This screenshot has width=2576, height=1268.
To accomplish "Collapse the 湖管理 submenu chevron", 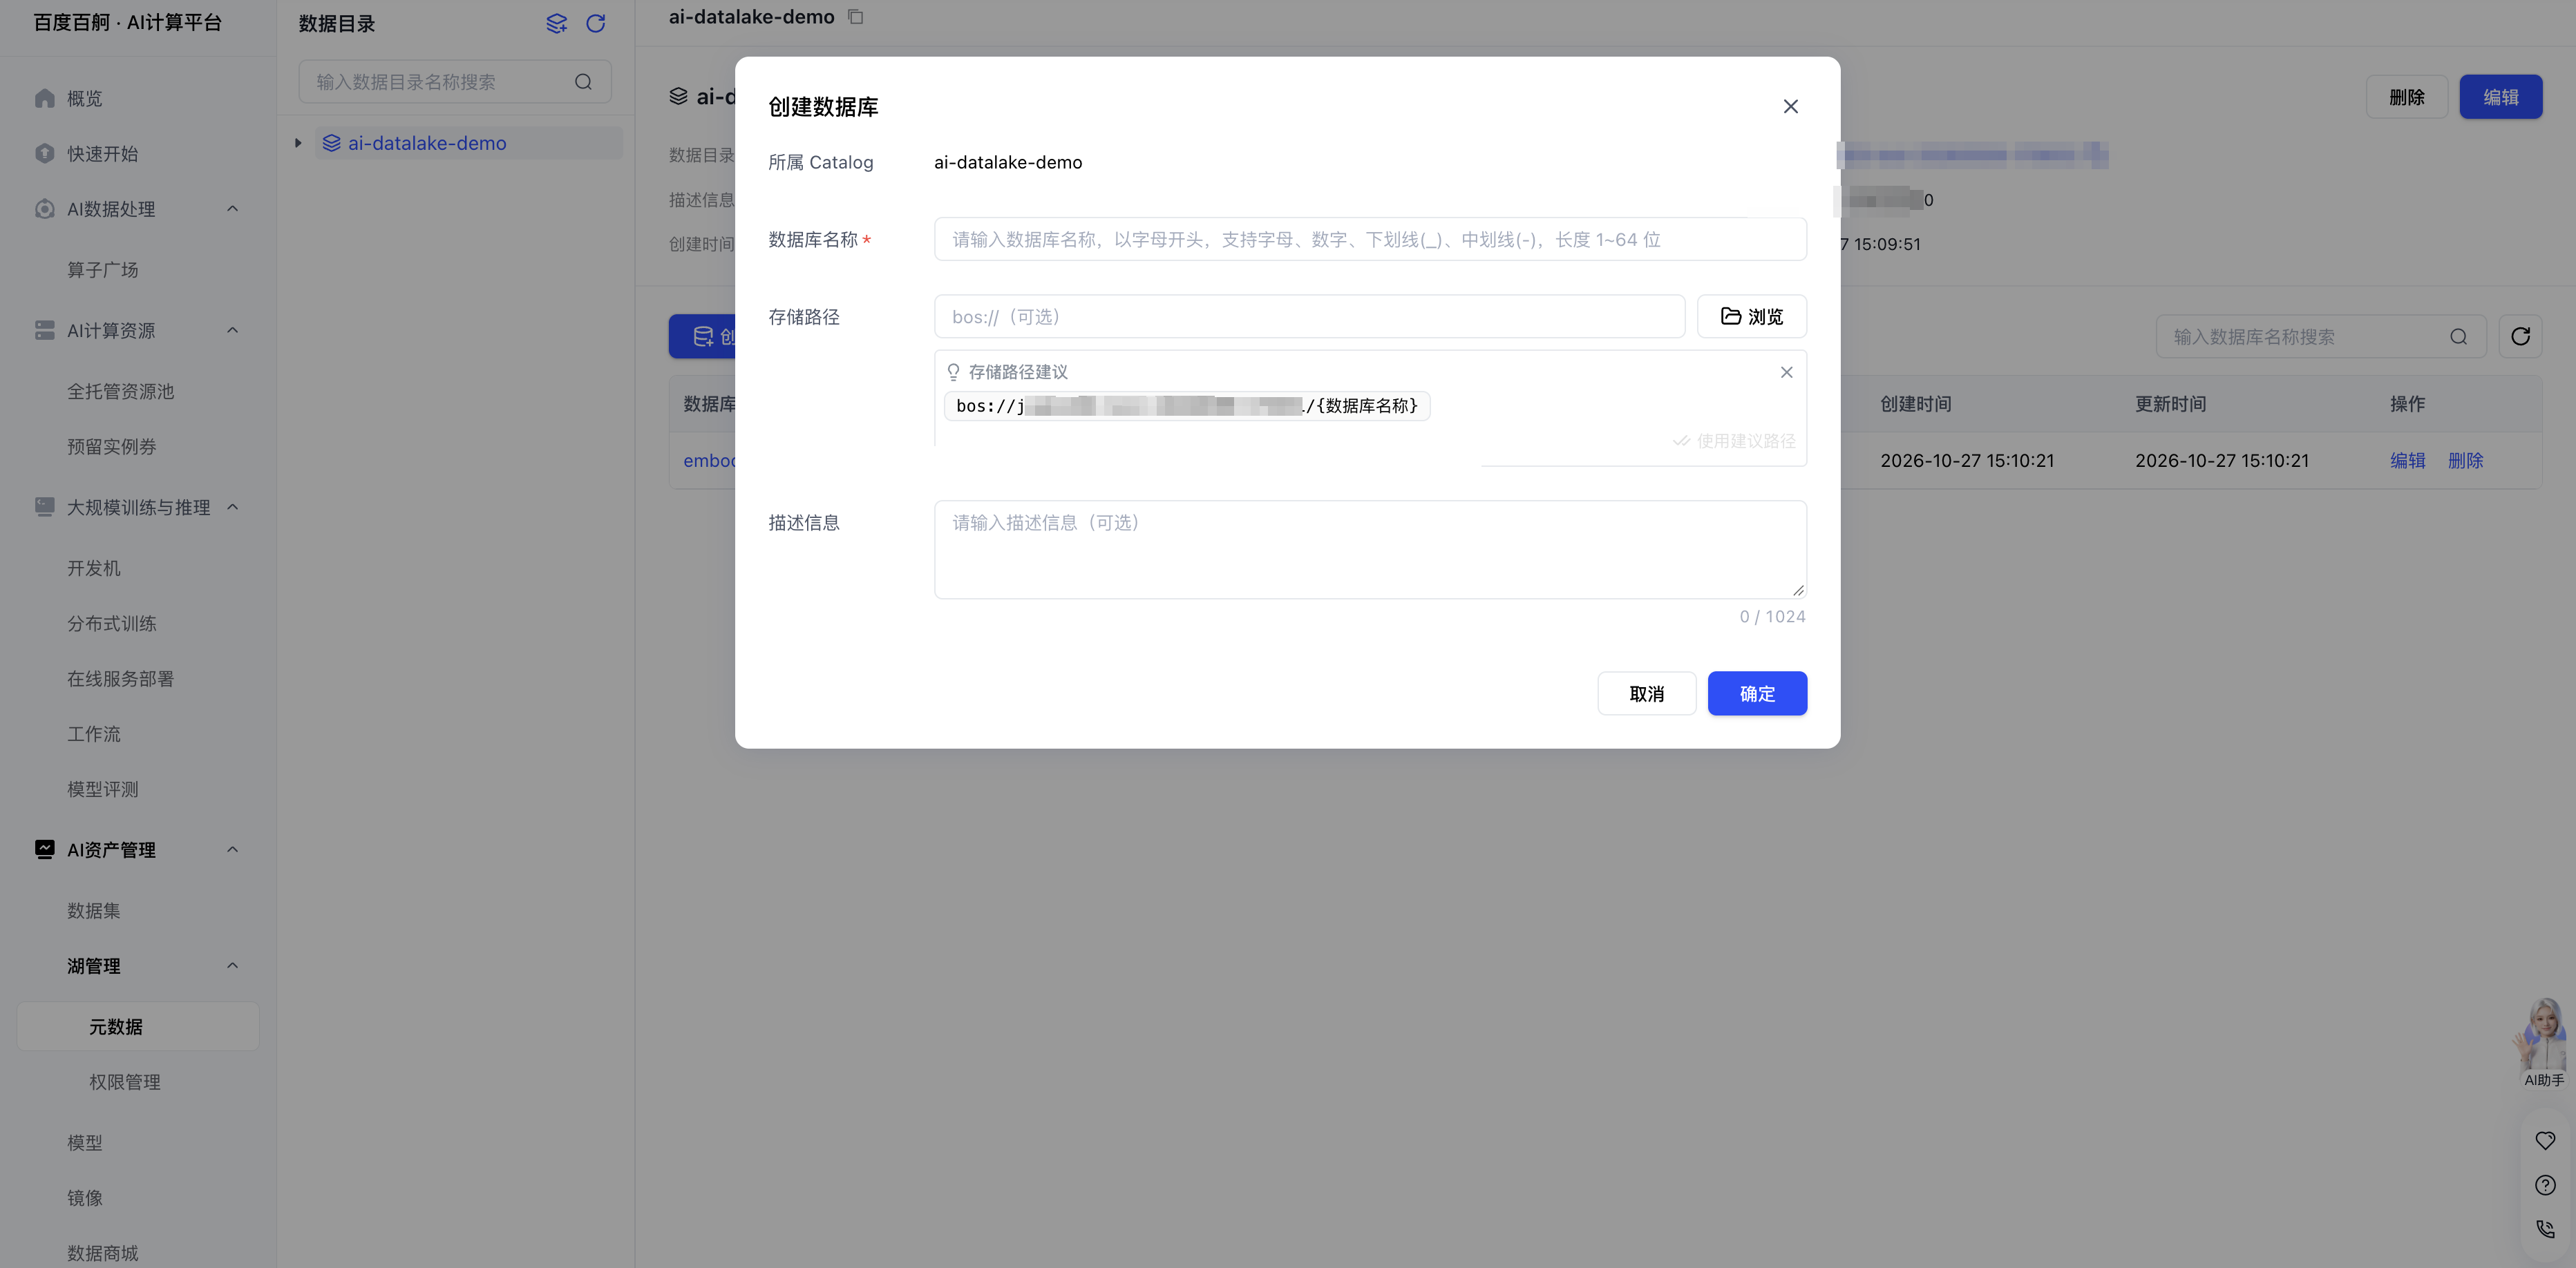I will click(x=232, y=966).
